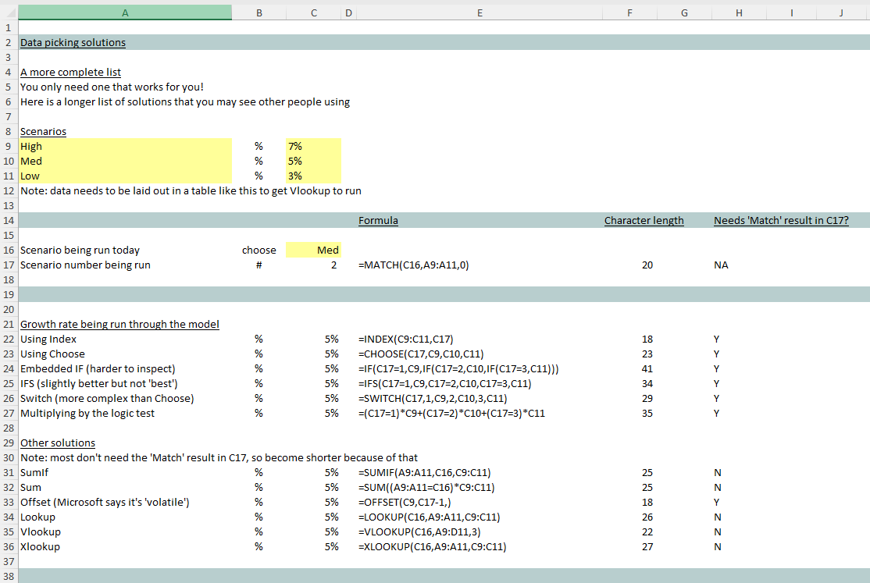This screenshot has width=870, height=583.
Task: Select the High scenario 7% cell
Action: [x=314, y=147]
